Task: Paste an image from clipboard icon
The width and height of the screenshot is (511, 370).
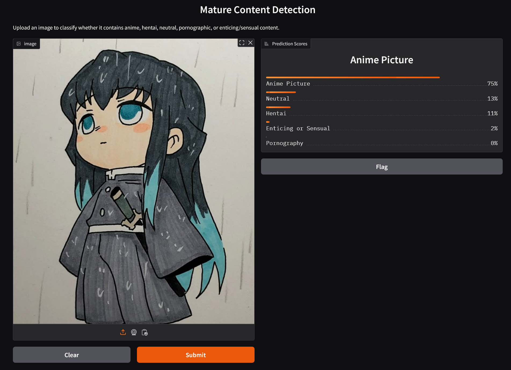Action: (145, 332)
